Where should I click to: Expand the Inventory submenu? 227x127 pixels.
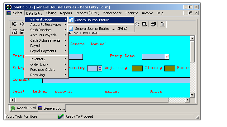(38, 59)
